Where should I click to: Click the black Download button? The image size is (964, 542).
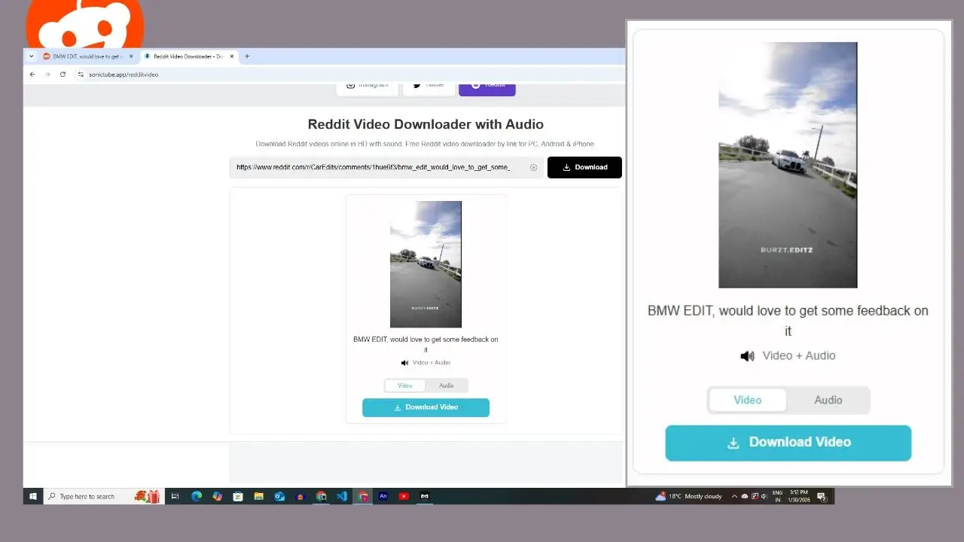pyautogui.click(x=584, y=167)
